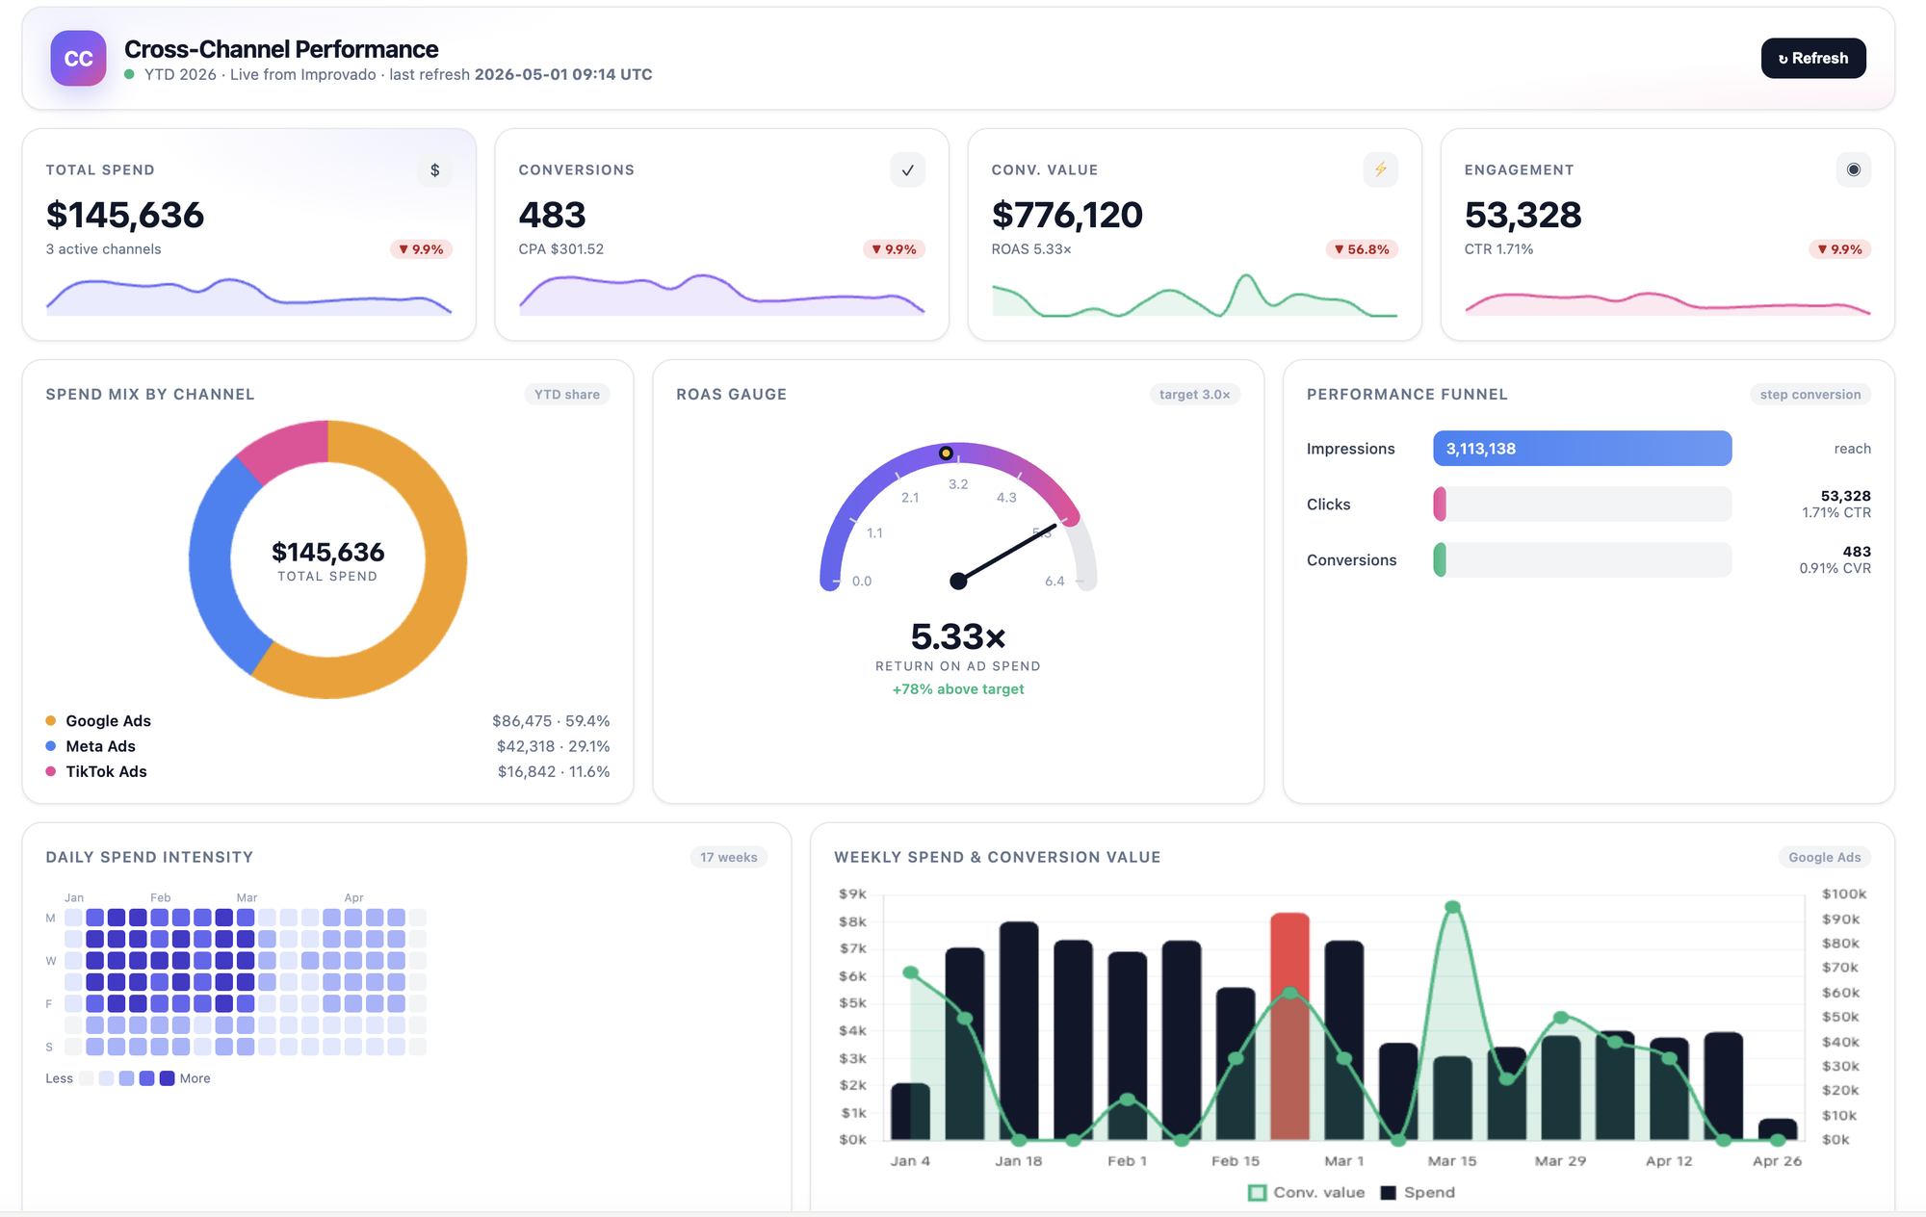The image size is (1926, 1217).
Task: Click the $145,636 donut center total
Action: 327,552
